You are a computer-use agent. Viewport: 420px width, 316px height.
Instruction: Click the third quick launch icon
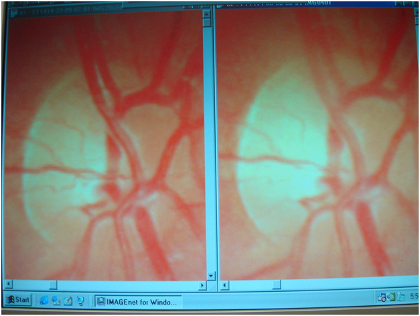(68, 300)
